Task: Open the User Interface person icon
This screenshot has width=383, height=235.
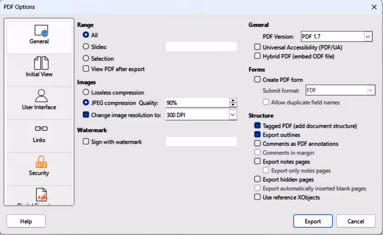Action: tap(41, 96)
